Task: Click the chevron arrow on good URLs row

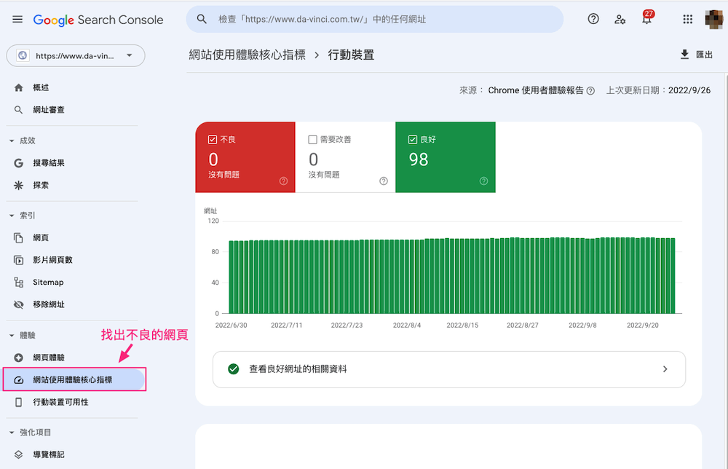Action: point(665,369)
